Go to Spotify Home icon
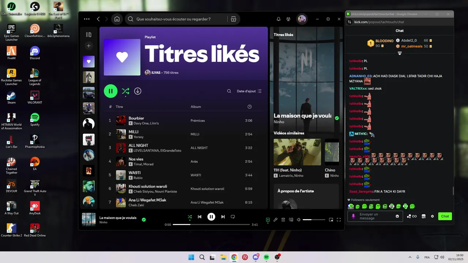The width and height of the screenshot is (468, 263). 117,19
